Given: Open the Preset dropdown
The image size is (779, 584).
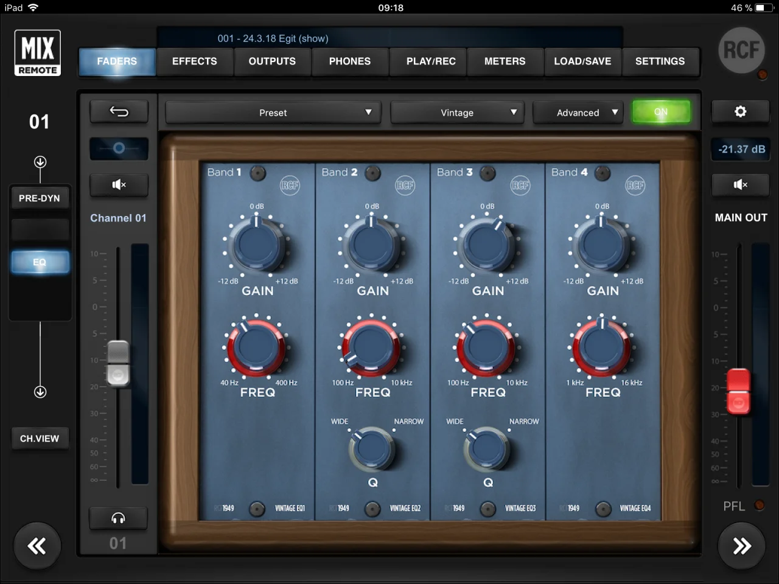Looking at the screenshot, I should [273, 113].
